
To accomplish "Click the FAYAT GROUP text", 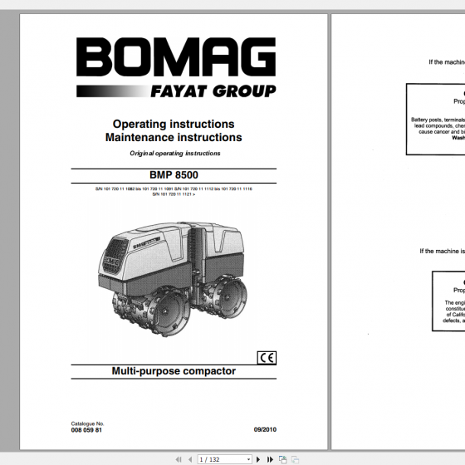I will (x=213, y=91).
